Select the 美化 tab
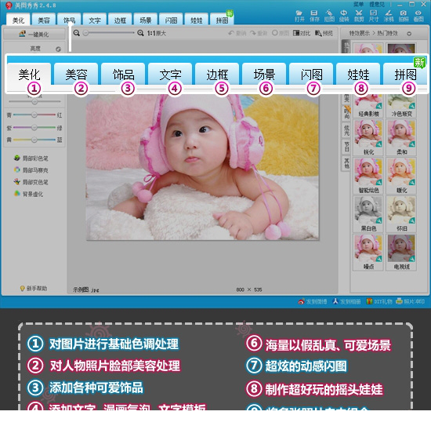This screenshot has height=426, width=431. [x=19, y=20]
